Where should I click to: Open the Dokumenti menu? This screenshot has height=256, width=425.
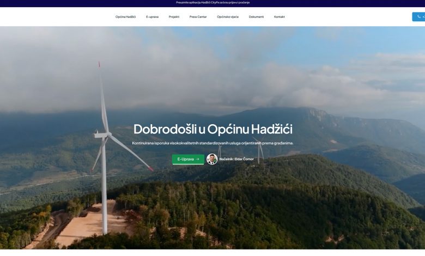256,17
